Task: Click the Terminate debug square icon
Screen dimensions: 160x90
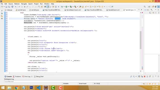Action: (x=24, y=7)
